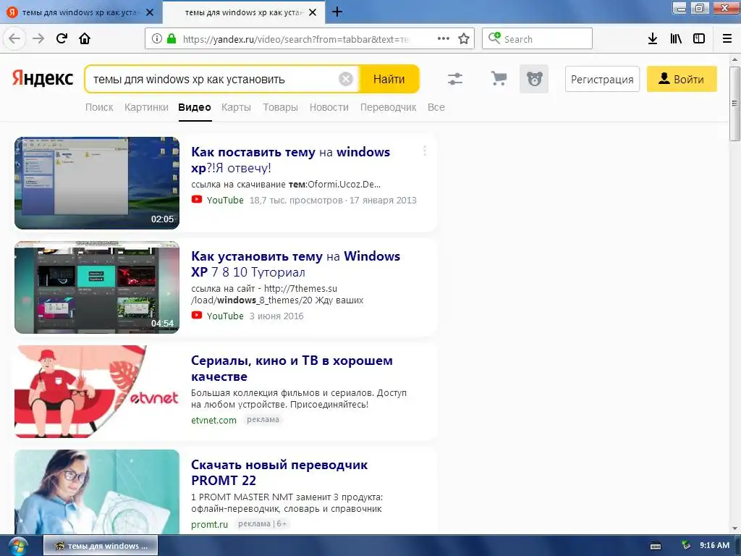Open 'Сериалы, кино и ТВ' ad link
741x556 pixels.
[292, 368]
